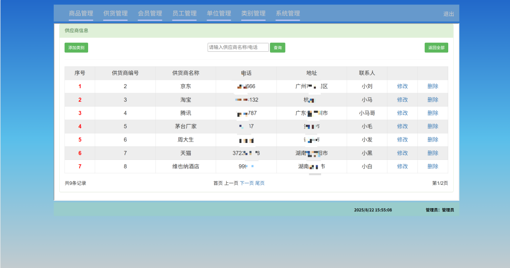Focus the supplier name/phone search field
Screen dimensions: 510x268
[238, 47]
